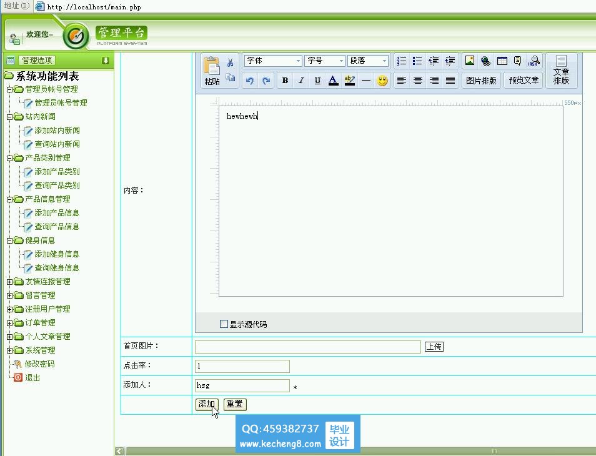The height and width of the screenshot is (456, 596).
Task: Toggle bold formatting
Action: [285, 81]
